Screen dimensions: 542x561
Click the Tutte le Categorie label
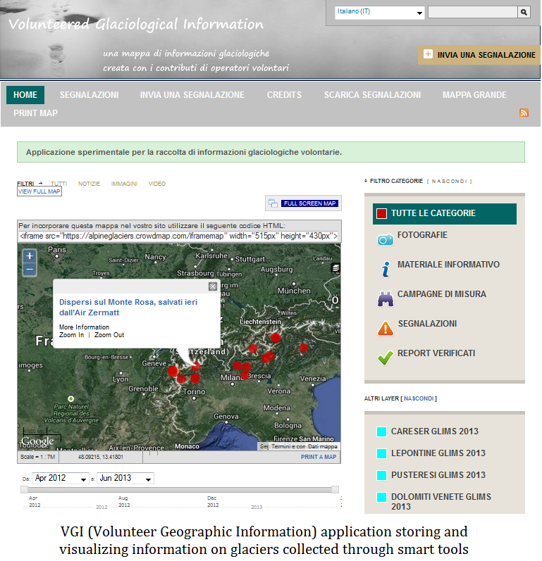[433, 213]
